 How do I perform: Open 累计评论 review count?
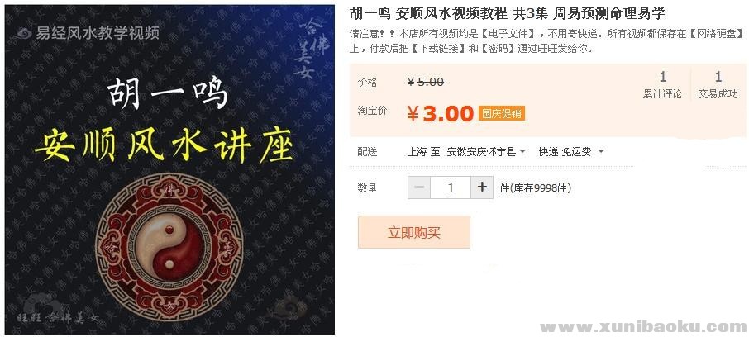(662, 85)
